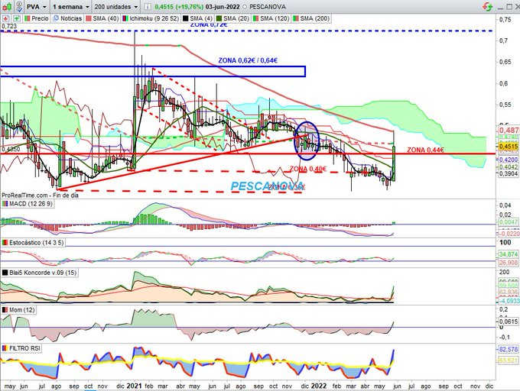520x391 pixels.
Task: Click the green plus add-indicator icon
Action: point(17,18)
